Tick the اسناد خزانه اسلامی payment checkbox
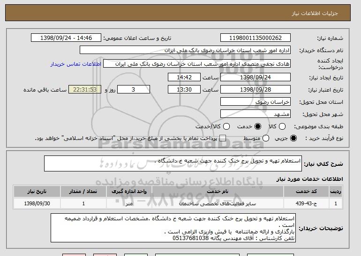Image resolution: width=361 pixels, height=256 pixels. [222, 138]
